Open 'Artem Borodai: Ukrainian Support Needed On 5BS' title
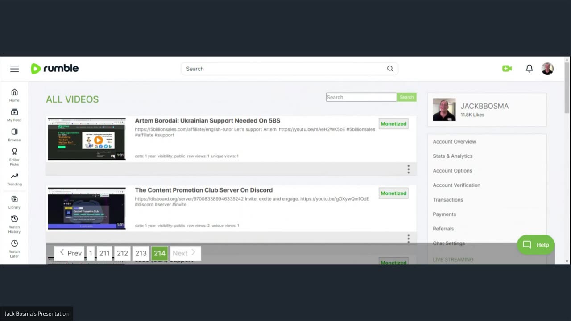 click(207, 120)
